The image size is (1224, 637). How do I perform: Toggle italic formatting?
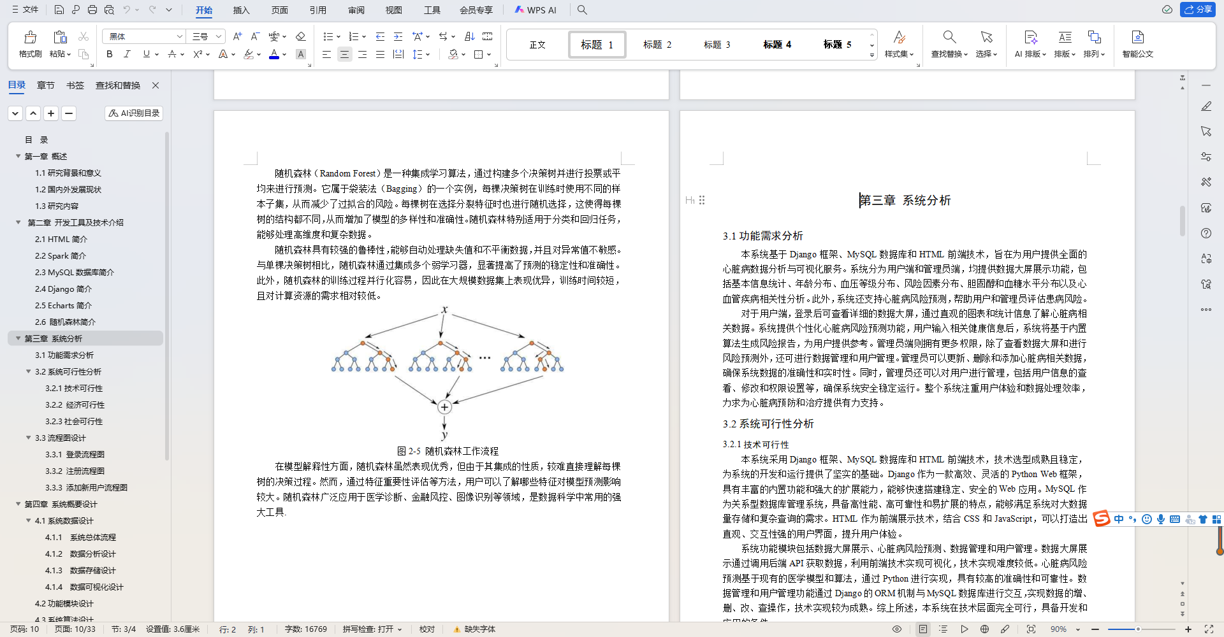(x=127, y=54)
